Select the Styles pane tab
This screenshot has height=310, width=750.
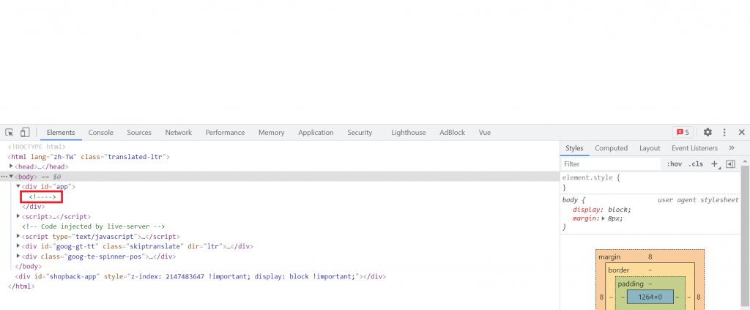574,148
